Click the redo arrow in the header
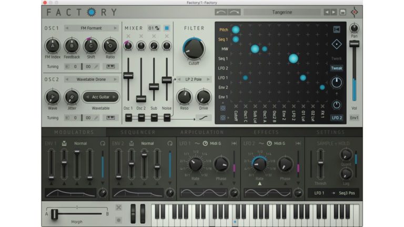 235,12
